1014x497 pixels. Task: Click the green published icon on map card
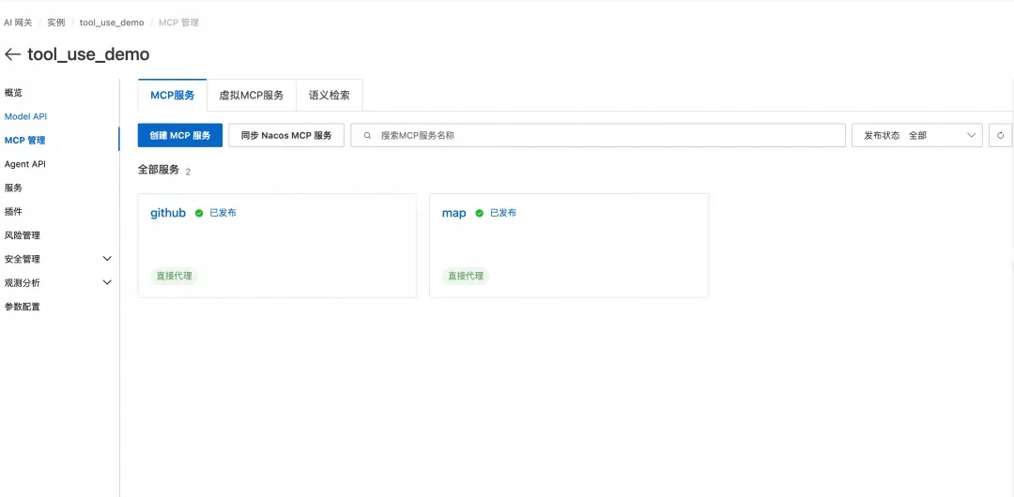[479, 213]
